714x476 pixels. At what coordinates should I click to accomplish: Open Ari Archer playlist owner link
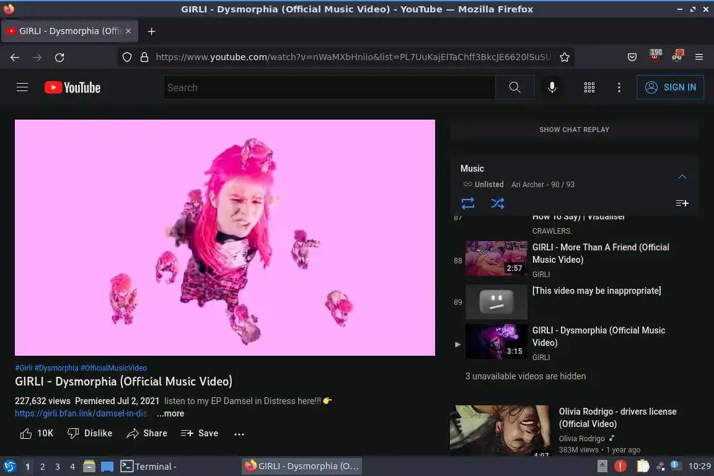pos(527,185)
